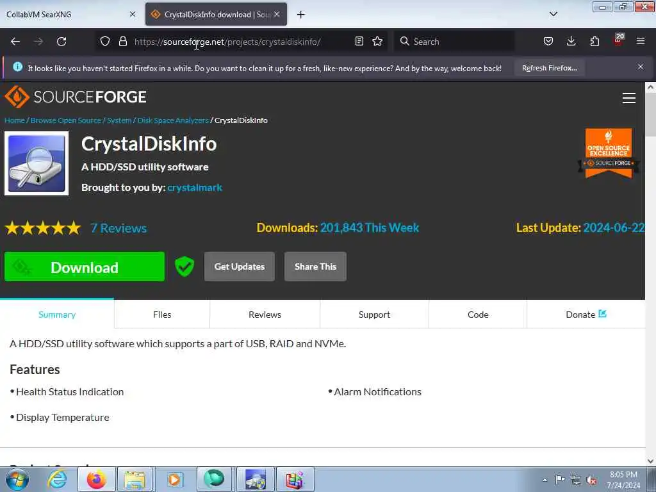
Task: Switch to the CollabVM SearXNG tab
Action: coord(67,14)
